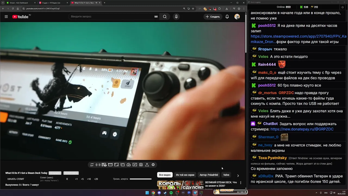Viewport: 348px width, 196px height.
Task: Select the Автор: Poladr0id chip
Action: (209, 175)
